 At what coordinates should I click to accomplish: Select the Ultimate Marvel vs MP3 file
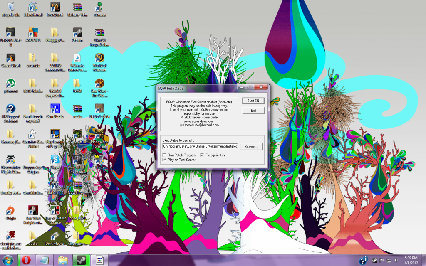(x=77, y=62)
